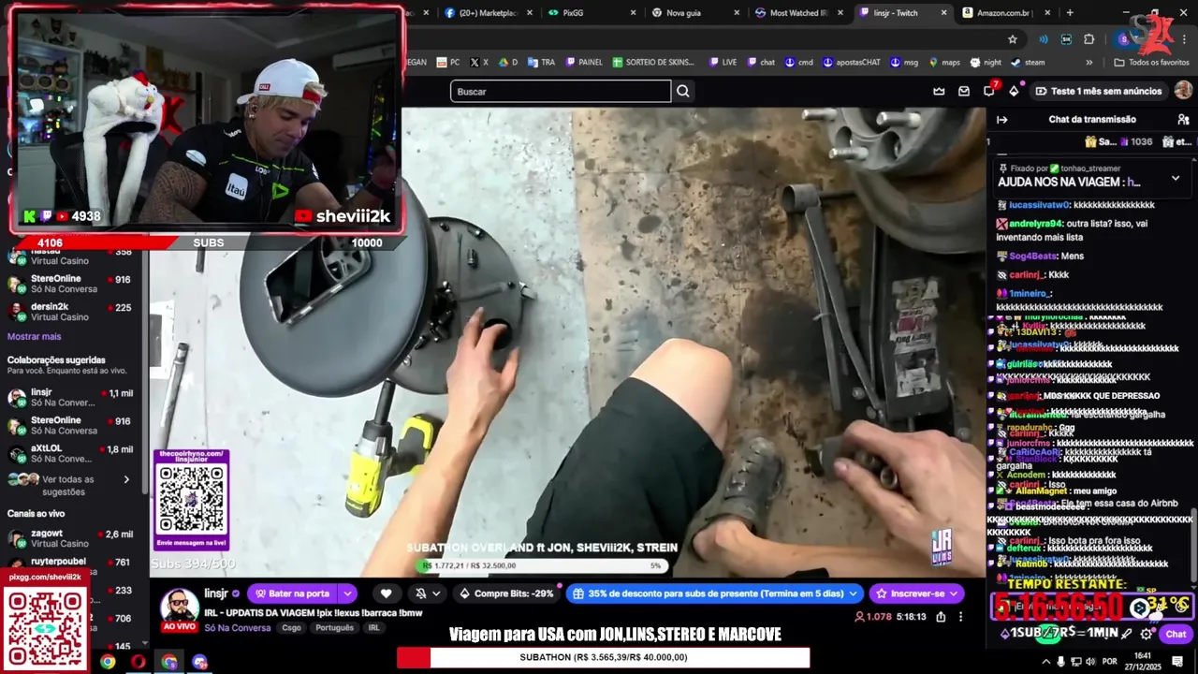This screenshot has height=674, width=1198.
Task: Expand Ver todas as sugestões arrow
Action: coord(126,479)
